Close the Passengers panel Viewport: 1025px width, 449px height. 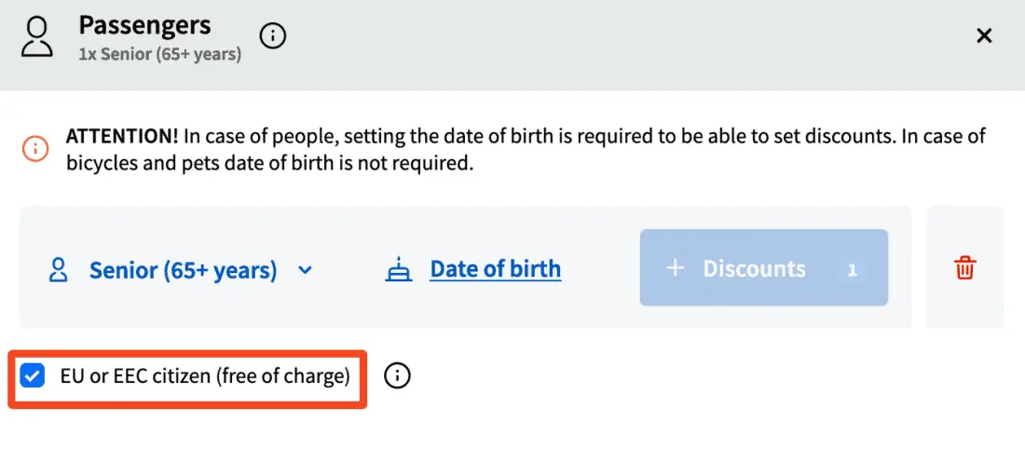click(x=983, y=36)
